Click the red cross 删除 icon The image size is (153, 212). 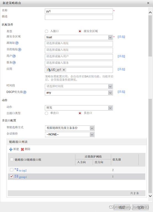coord(22,149)
